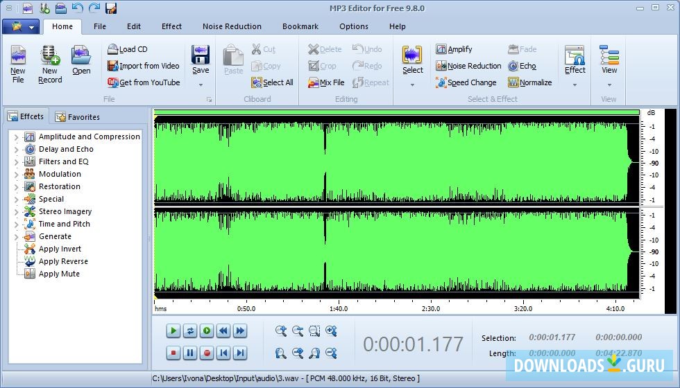Start a New Record from the ribbon

(50, 64)
